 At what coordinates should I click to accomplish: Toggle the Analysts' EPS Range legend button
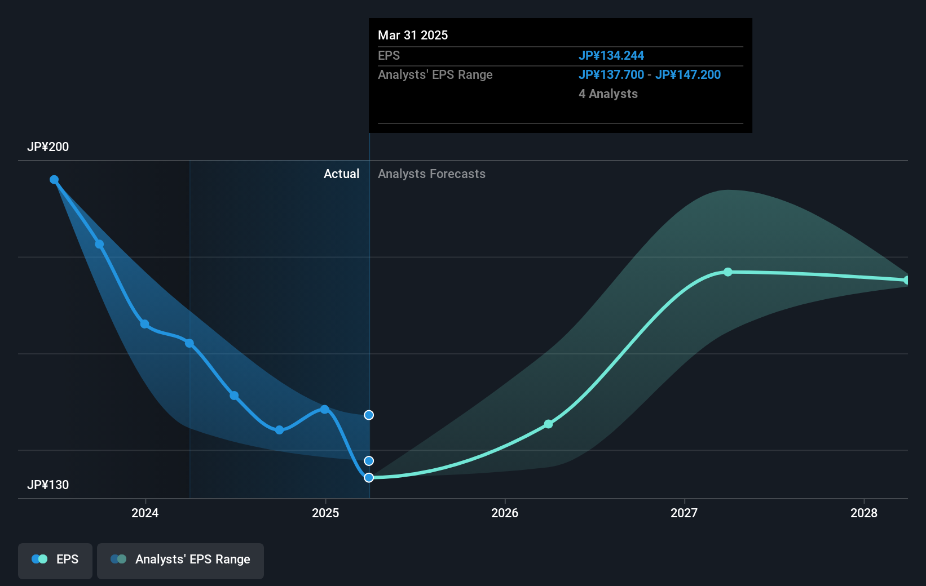180,561
